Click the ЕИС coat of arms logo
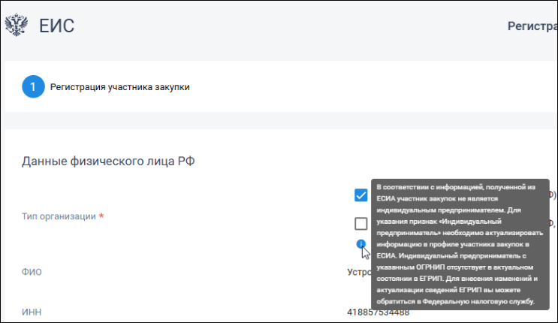 (x=17, y=25)
